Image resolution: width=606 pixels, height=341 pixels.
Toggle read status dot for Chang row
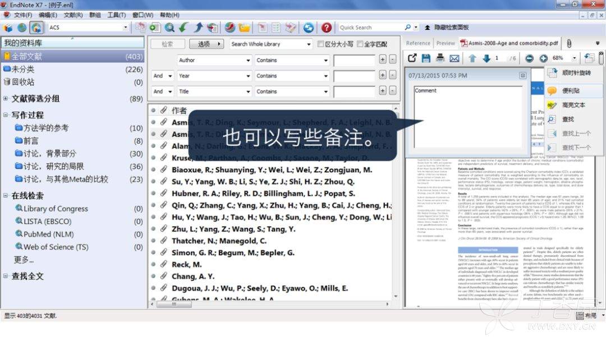pyautogui.click(x=153, y=276)
